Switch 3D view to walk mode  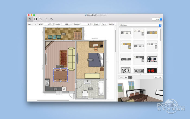pyautogui.click(x=130, y=77)
